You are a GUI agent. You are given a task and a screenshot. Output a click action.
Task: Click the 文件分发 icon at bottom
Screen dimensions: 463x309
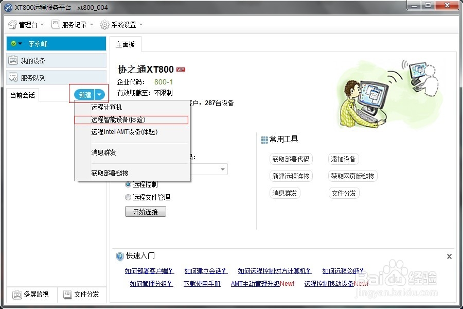coord(67,294)
